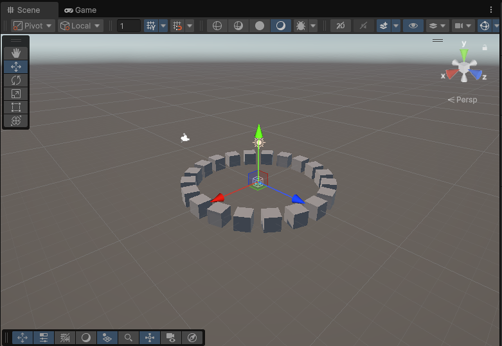This screenshot has width=502, height=346.
Task: Open the Local handle rotation dropdown
Action: click(80, 26)
